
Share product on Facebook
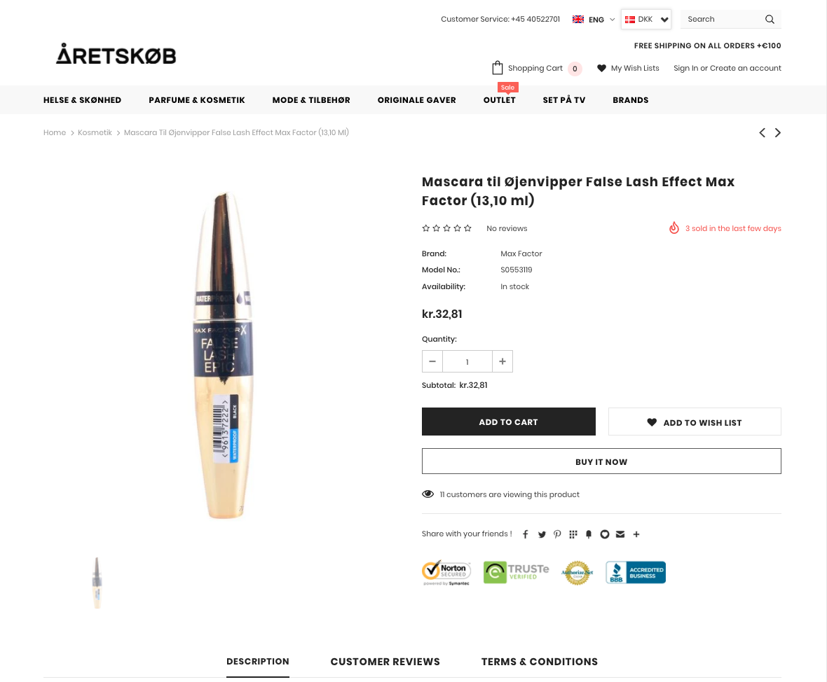tap(526, 534)
